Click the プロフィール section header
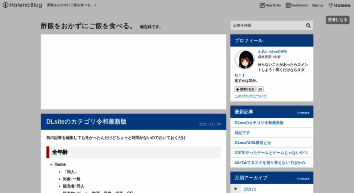 point(272,41)
